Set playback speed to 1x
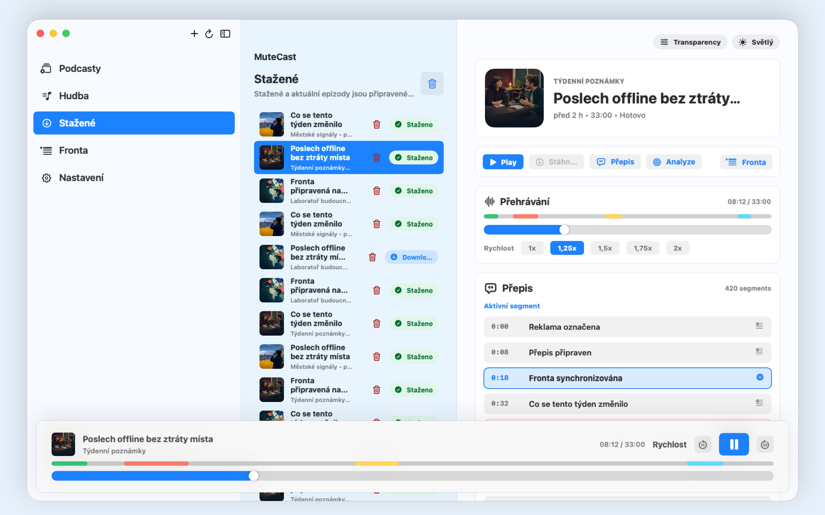The image size is (825, 515). (532, 248)
